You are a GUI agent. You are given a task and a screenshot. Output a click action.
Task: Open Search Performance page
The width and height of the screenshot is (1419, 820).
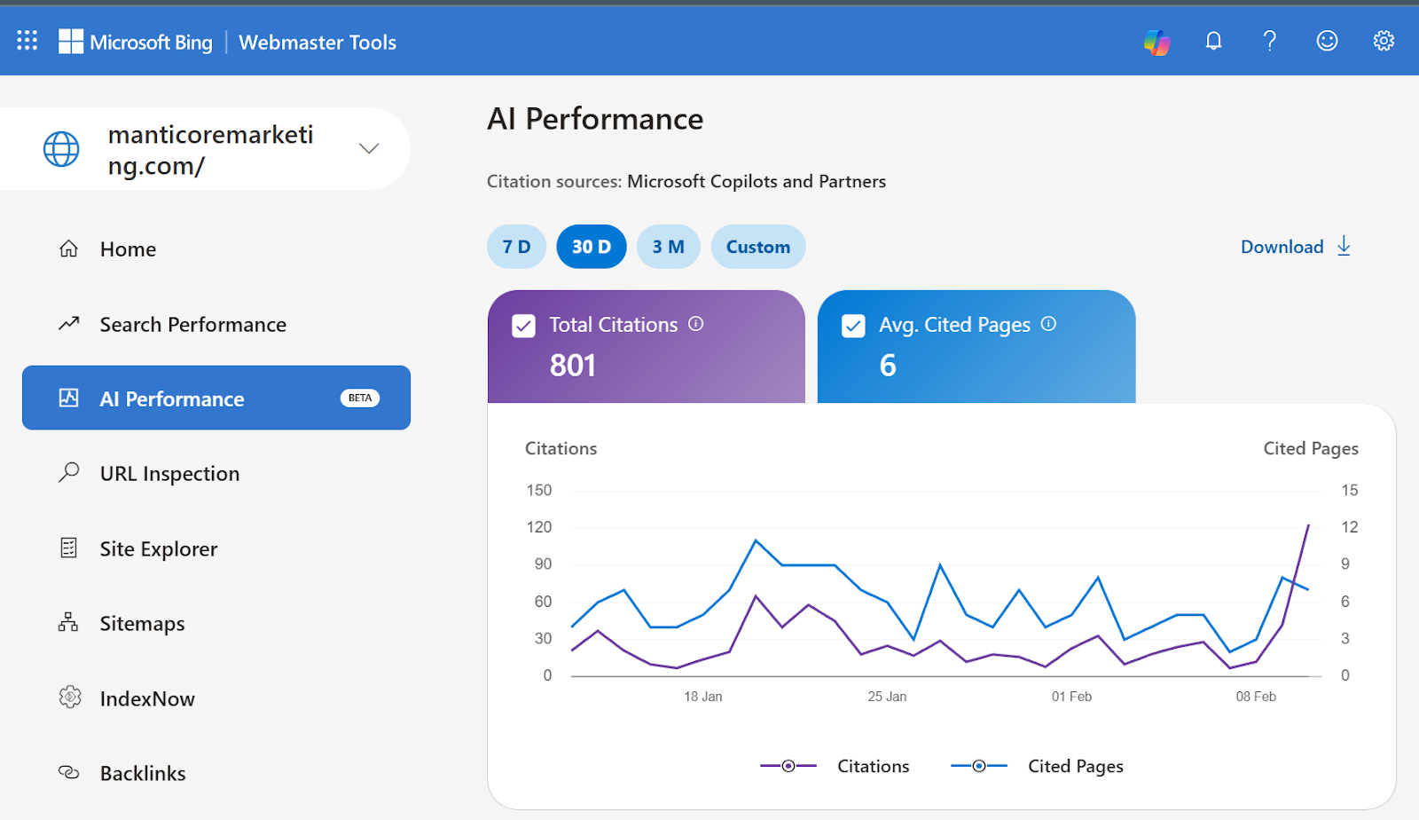[x=216, y=324]
